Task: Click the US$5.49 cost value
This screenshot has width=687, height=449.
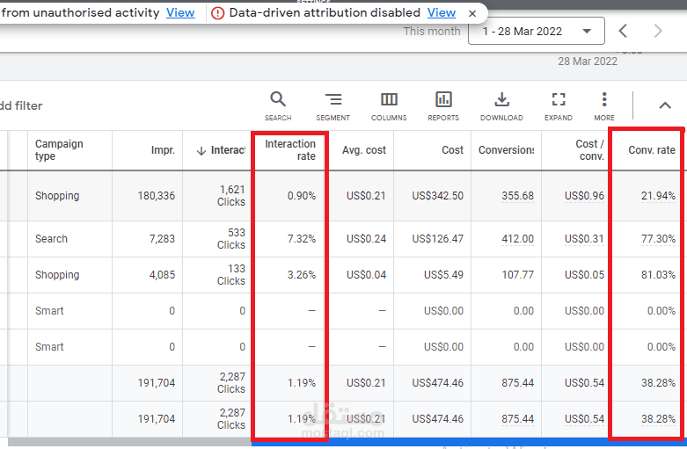Action: coord(443,275)
